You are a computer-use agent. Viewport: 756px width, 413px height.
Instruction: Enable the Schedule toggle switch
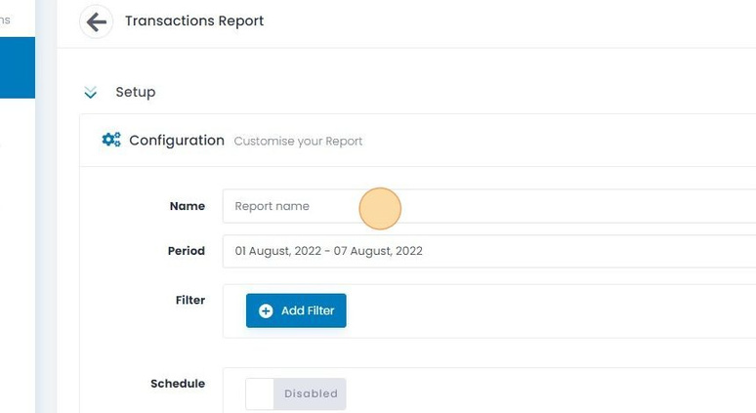(x=296, y=393)
